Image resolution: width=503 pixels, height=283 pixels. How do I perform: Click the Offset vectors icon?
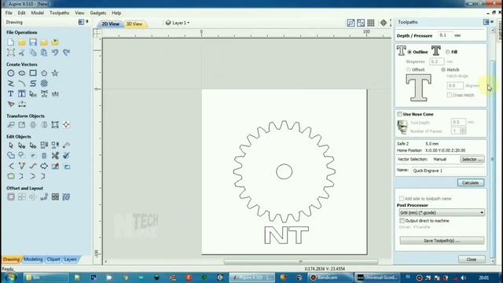pyautogui.click(x=10, y=197)
